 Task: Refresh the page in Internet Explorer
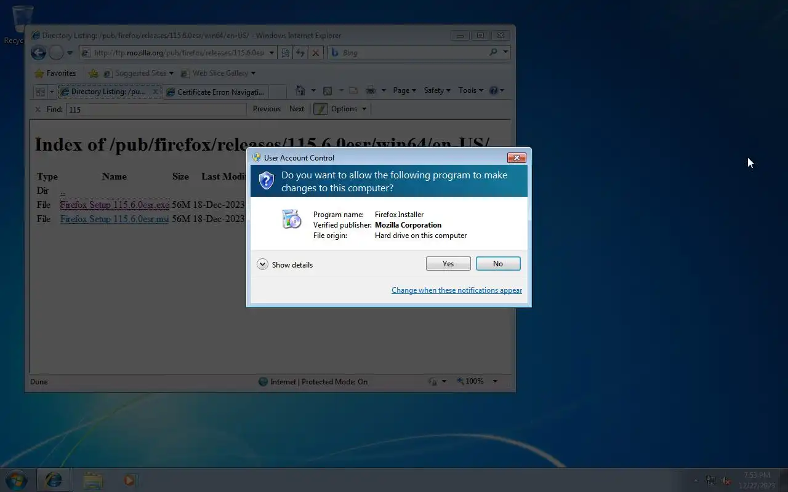[300, 53]
